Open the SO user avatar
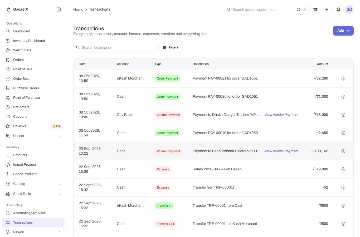This screenshot has width=360, height=237. click(349, 9)
